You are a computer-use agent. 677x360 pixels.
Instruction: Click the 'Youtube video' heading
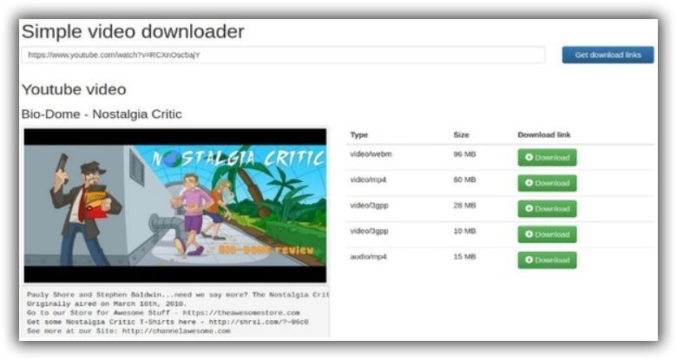pos(74,89)
